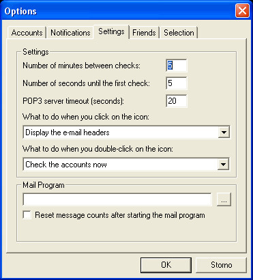Select the Settings tab
This screenshot has width=253, height=280.
click(x=111, y=31)
